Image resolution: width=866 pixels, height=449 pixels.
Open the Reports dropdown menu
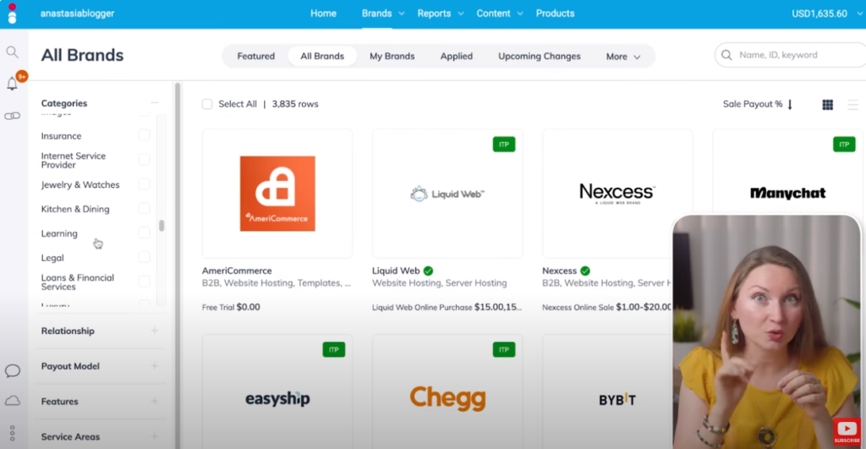[x=440, y=14]
